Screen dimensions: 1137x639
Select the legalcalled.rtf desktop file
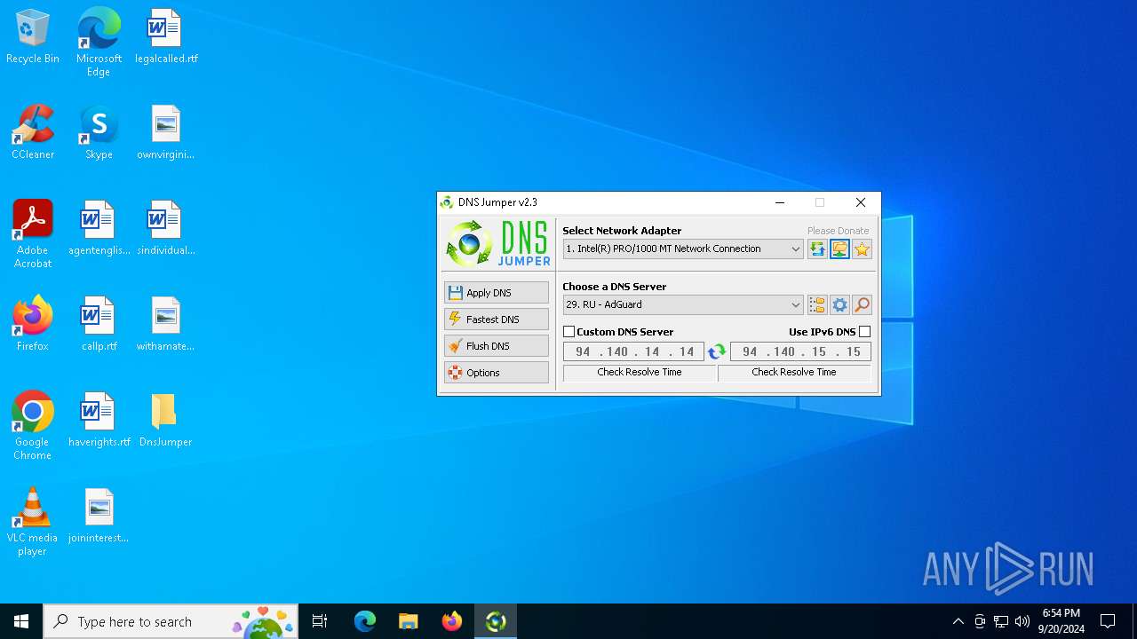166,37
